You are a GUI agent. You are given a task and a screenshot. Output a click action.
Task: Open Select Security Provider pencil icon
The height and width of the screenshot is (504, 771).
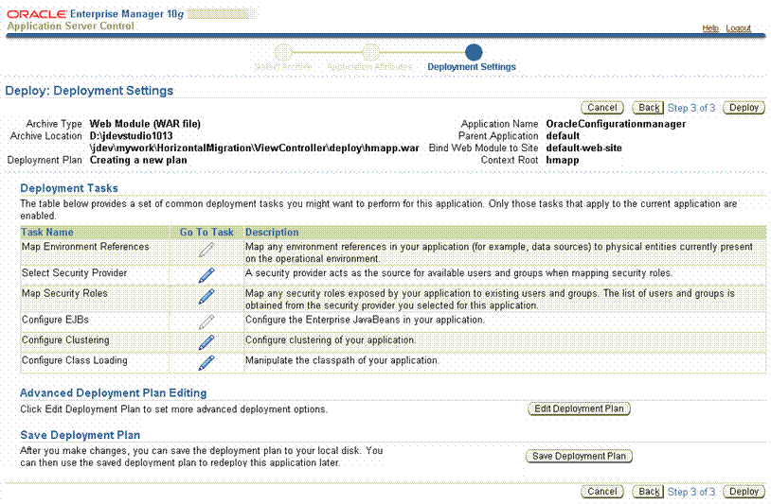206,275
